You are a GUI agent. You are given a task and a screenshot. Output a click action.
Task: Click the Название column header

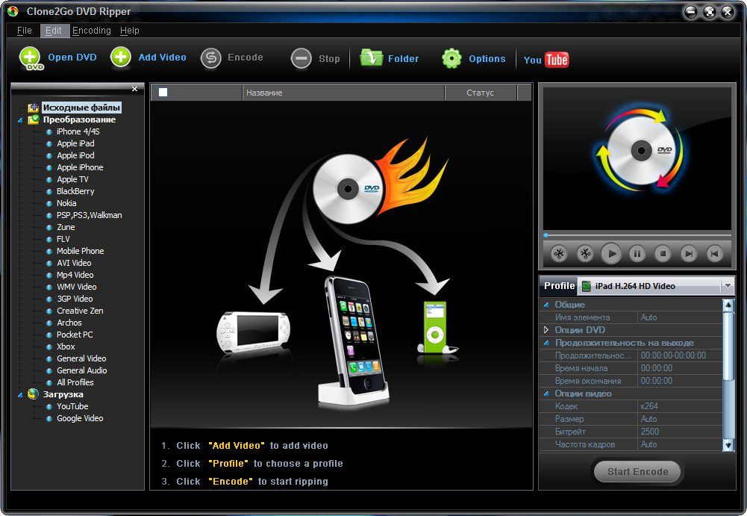pyautogui.click(x=343, y=93)
